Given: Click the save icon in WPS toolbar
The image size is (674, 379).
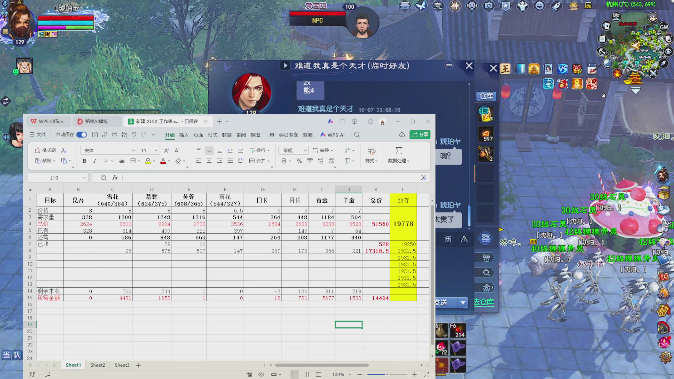Looking at the screenshot, I should point(95,135).
